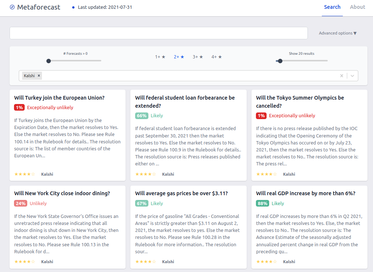Click star rating on Tokyo Olympics card

click(x=267, y=174)
